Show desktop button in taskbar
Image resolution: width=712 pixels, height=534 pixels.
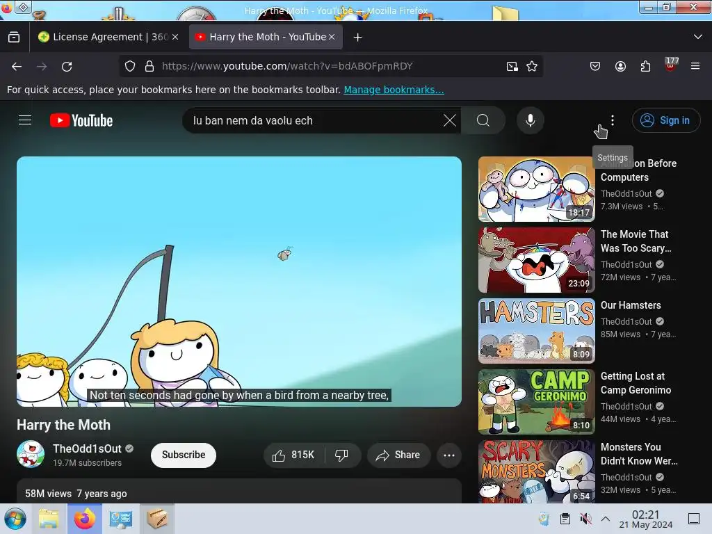(694, 519)
